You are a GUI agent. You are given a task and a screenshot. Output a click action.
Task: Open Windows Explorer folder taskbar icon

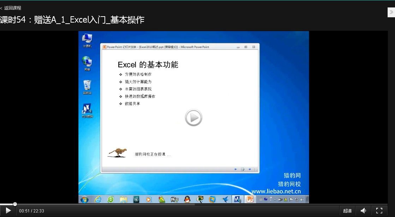(x=124, y=200)
